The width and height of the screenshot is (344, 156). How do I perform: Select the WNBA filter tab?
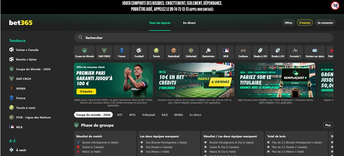click(x=179, y=115)
